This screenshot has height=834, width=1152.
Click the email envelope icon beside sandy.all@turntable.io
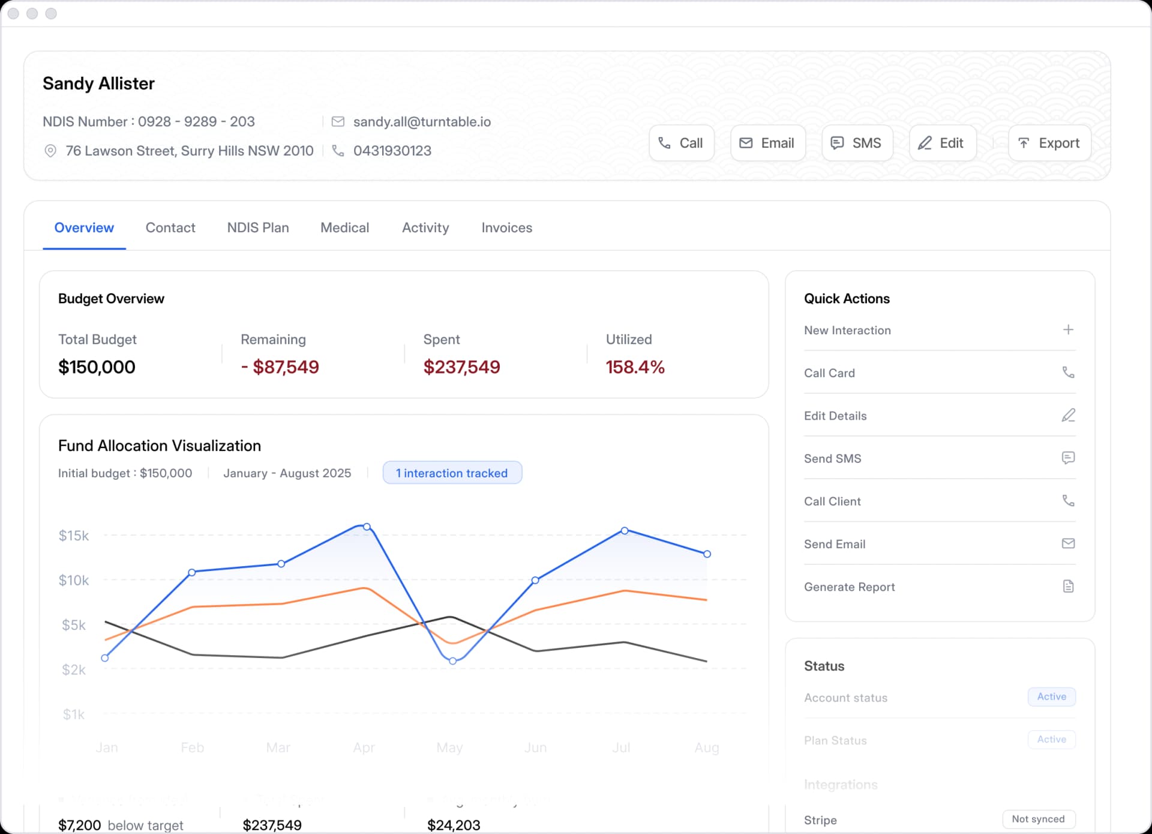(338, 121)
